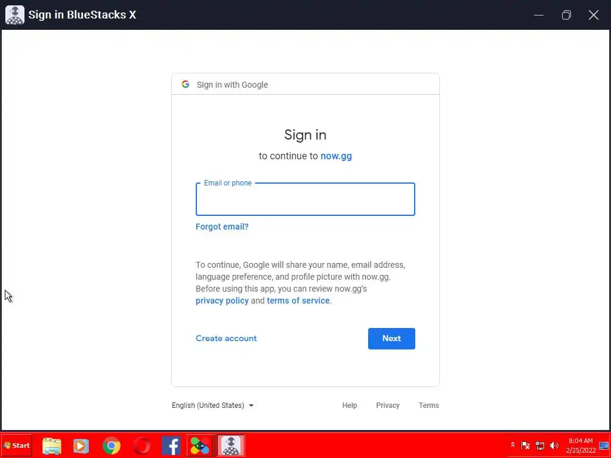
Task: Click the Sign in with Google header text
Action: (x=232, y=85)
